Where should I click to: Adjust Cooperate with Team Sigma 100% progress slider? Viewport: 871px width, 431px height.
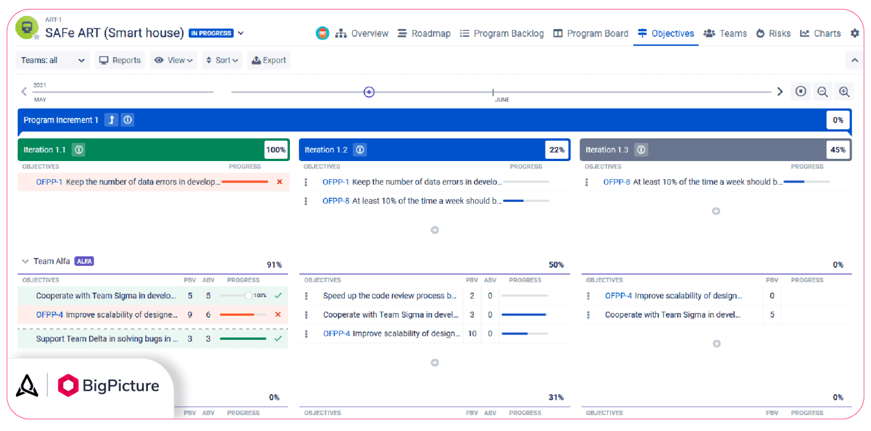coord(248,295)
